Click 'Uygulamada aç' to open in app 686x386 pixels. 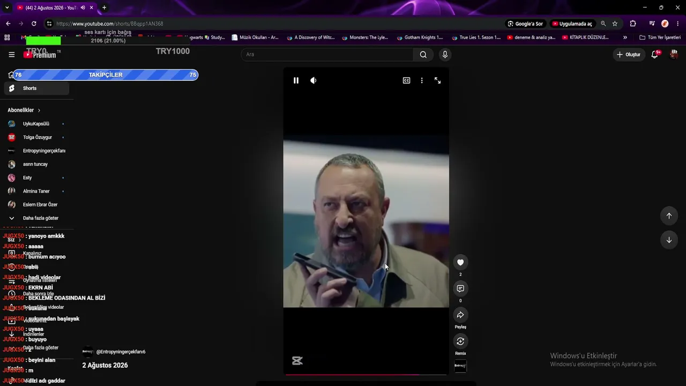tap(572, 24)
